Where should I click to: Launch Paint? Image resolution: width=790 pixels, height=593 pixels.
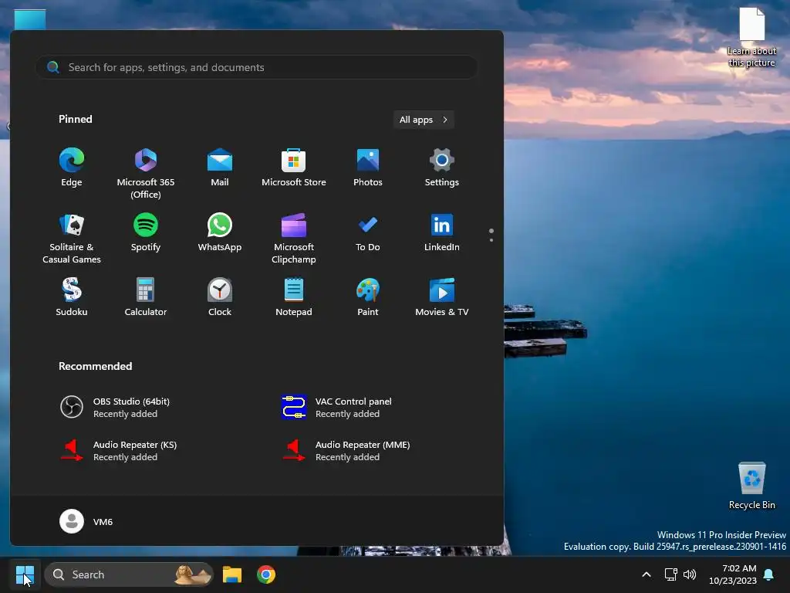(368, 297)
